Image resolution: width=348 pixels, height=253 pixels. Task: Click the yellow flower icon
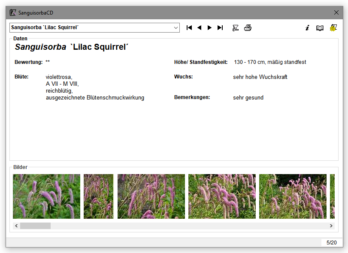point(333,28)
